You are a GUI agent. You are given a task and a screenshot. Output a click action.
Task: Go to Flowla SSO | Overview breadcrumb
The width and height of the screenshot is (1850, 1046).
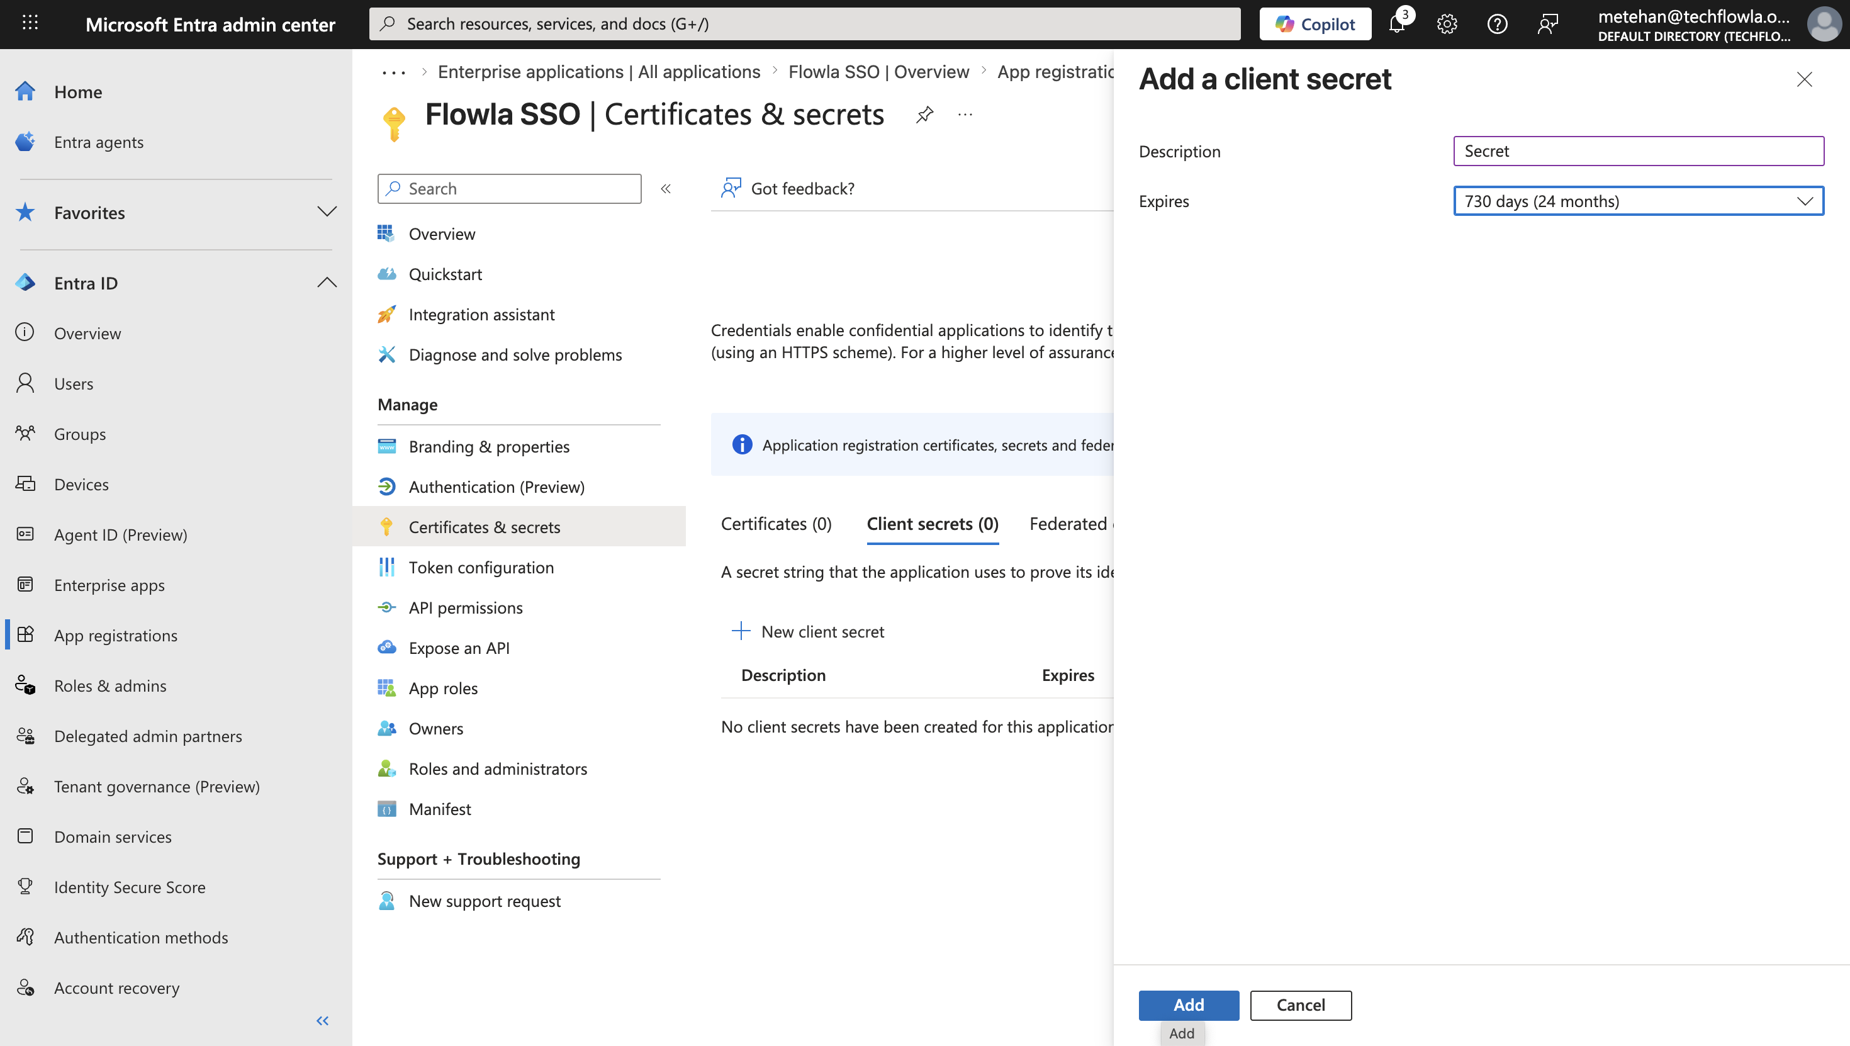coord(878,72)
